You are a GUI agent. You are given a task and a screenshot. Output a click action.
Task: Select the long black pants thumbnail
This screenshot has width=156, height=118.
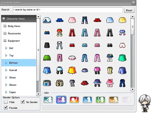[x=110, y=33]
